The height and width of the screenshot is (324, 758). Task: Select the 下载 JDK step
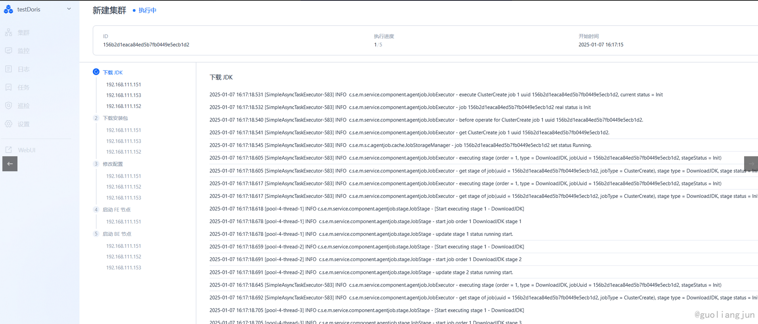click(113, 72)
